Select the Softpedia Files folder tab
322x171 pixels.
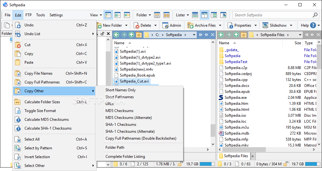pos(234,156)
